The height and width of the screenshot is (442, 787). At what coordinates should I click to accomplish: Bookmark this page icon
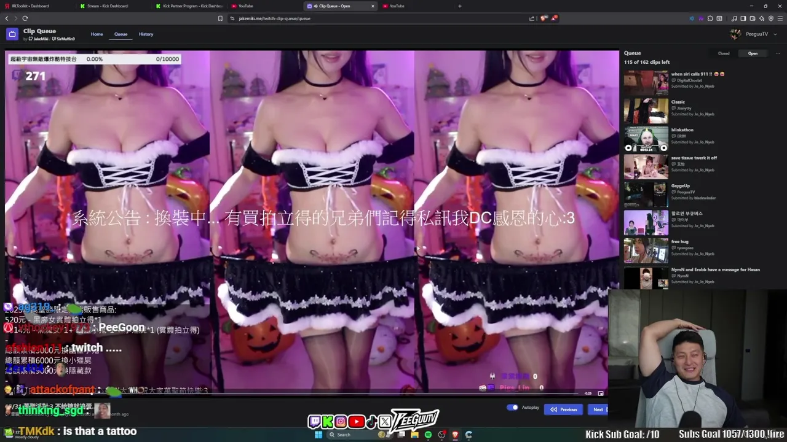[220, 18]
